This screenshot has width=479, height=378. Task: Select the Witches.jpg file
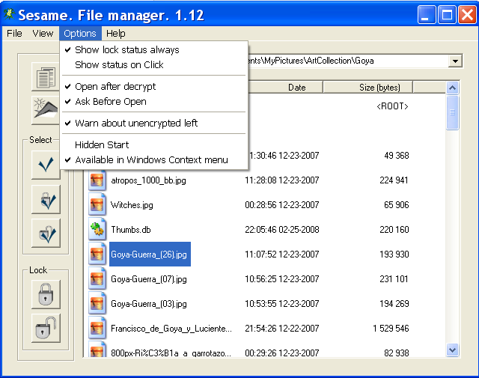132,205
